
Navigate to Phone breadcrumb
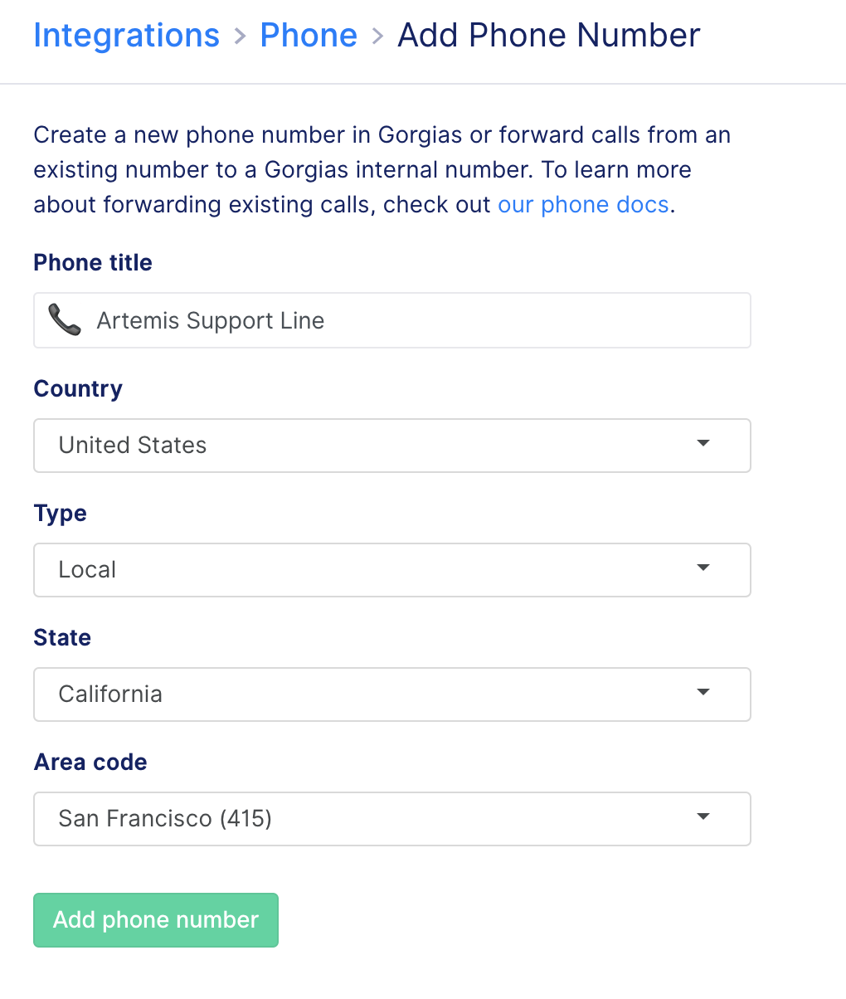[x=309, y=36]
